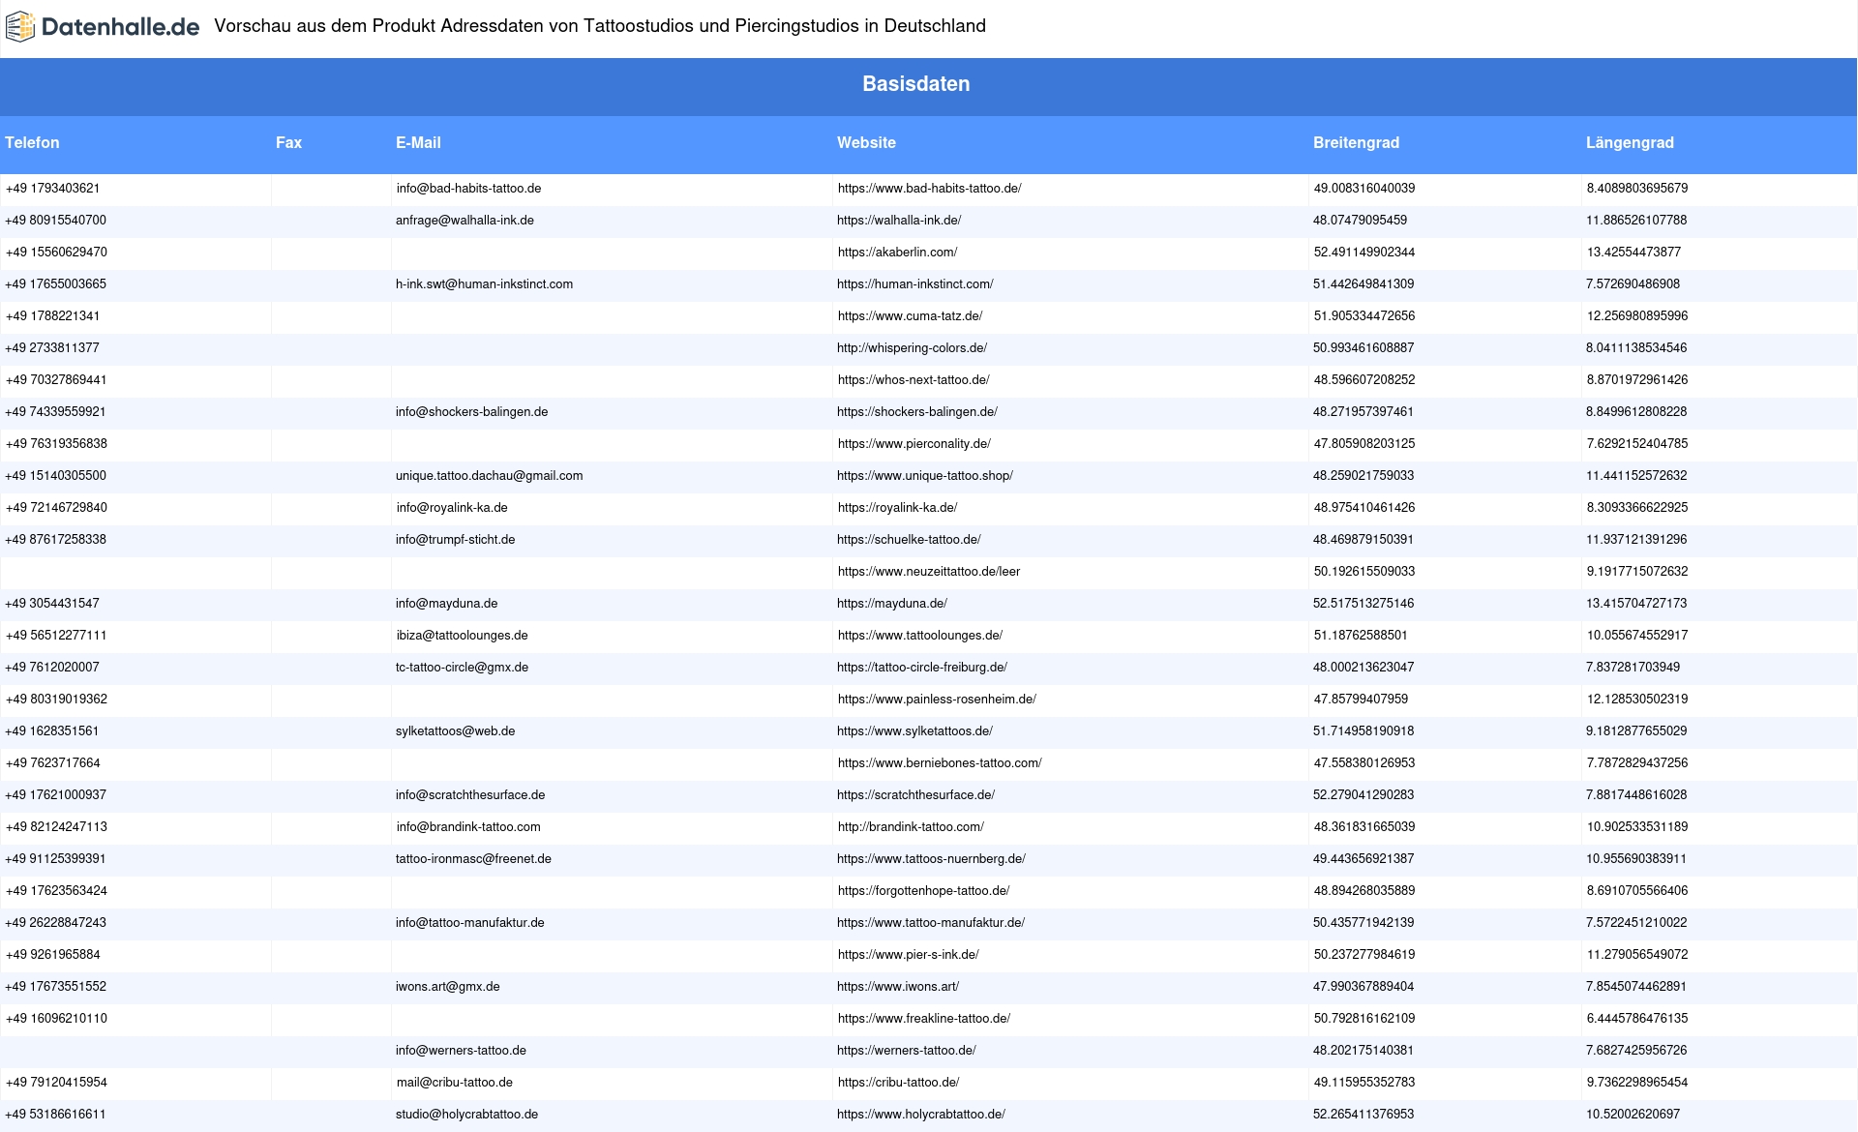Open website https://www.pier-s-ink.de/
Image resolution: width=1858 pixels, height=1132 pixels.
click(908, 955)
